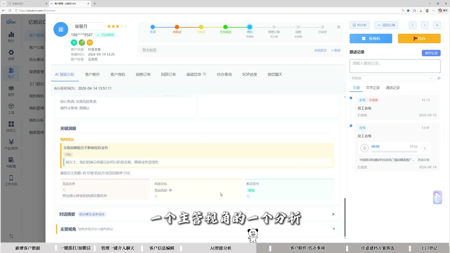Show the 文字记录 records tab
The width and height of the screenshot is (450, 253).
pos(373,88)
